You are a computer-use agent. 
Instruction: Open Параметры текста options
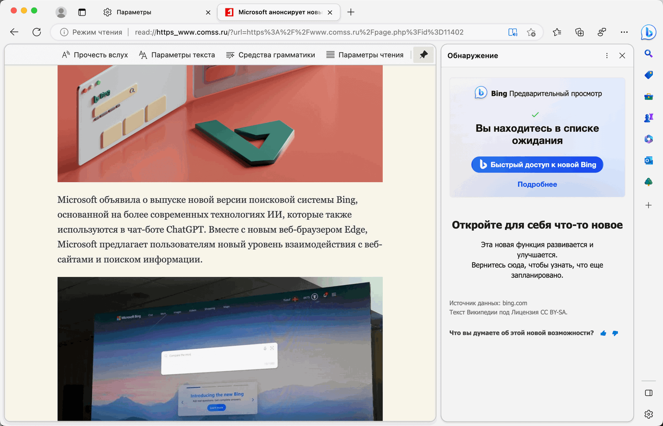177,55
